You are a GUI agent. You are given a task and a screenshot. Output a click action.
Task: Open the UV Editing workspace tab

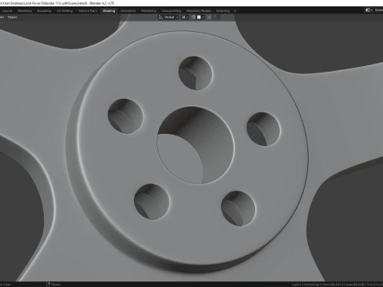point(65,11)
